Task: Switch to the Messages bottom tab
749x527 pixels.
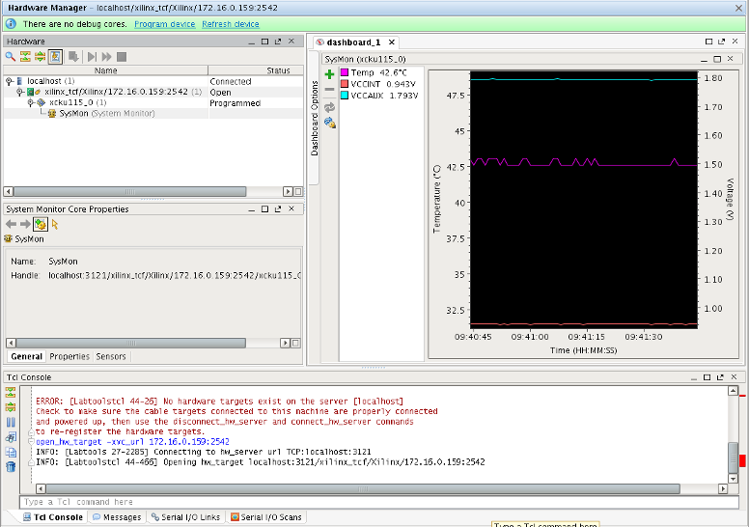Action: 117,517
